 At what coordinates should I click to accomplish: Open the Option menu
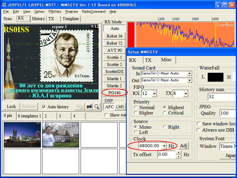pos(39,12)
